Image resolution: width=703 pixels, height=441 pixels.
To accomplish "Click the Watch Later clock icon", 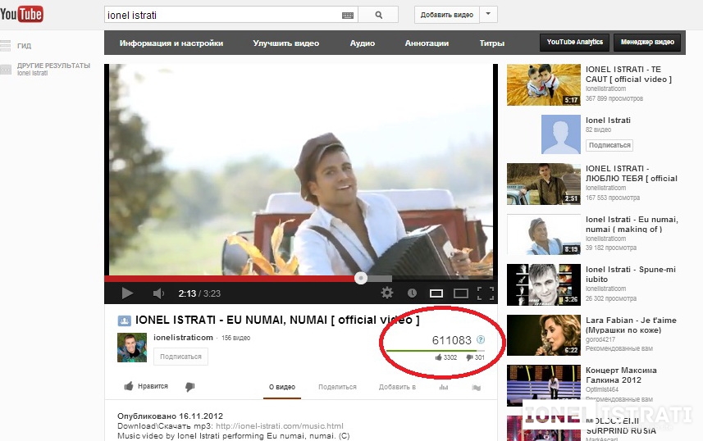I will click(412, 293).
